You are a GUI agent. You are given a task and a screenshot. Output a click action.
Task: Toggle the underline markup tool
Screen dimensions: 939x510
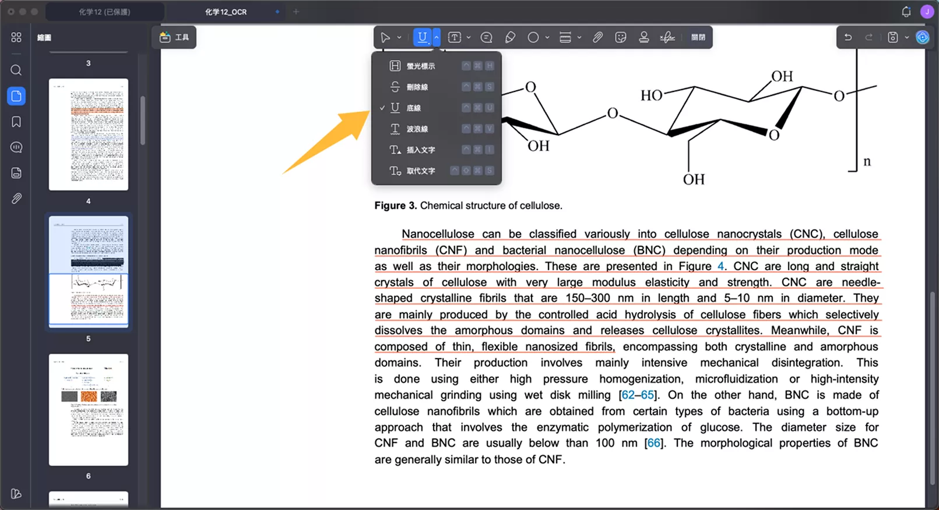[x=423, y=37]
